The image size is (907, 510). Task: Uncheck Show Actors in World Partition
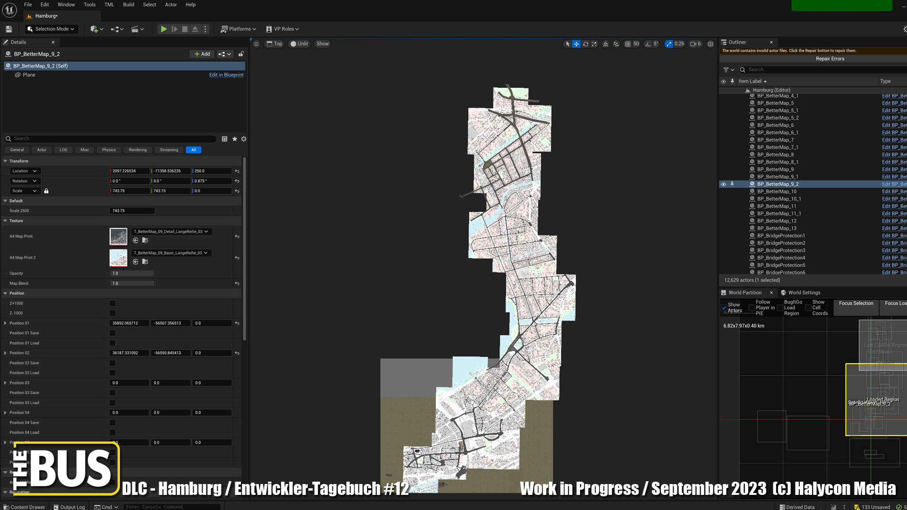tap(724, 308)
